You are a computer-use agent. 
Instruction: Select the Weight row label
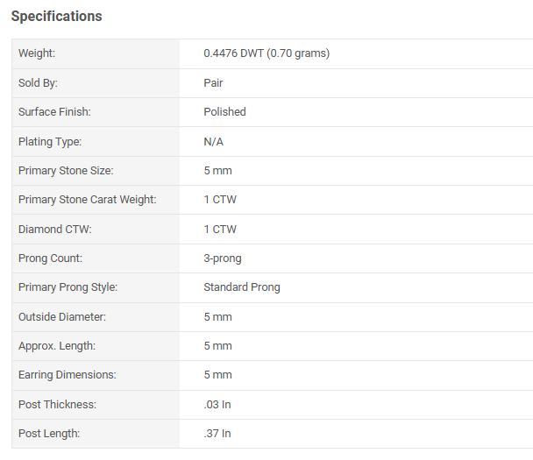coord(37,53)
